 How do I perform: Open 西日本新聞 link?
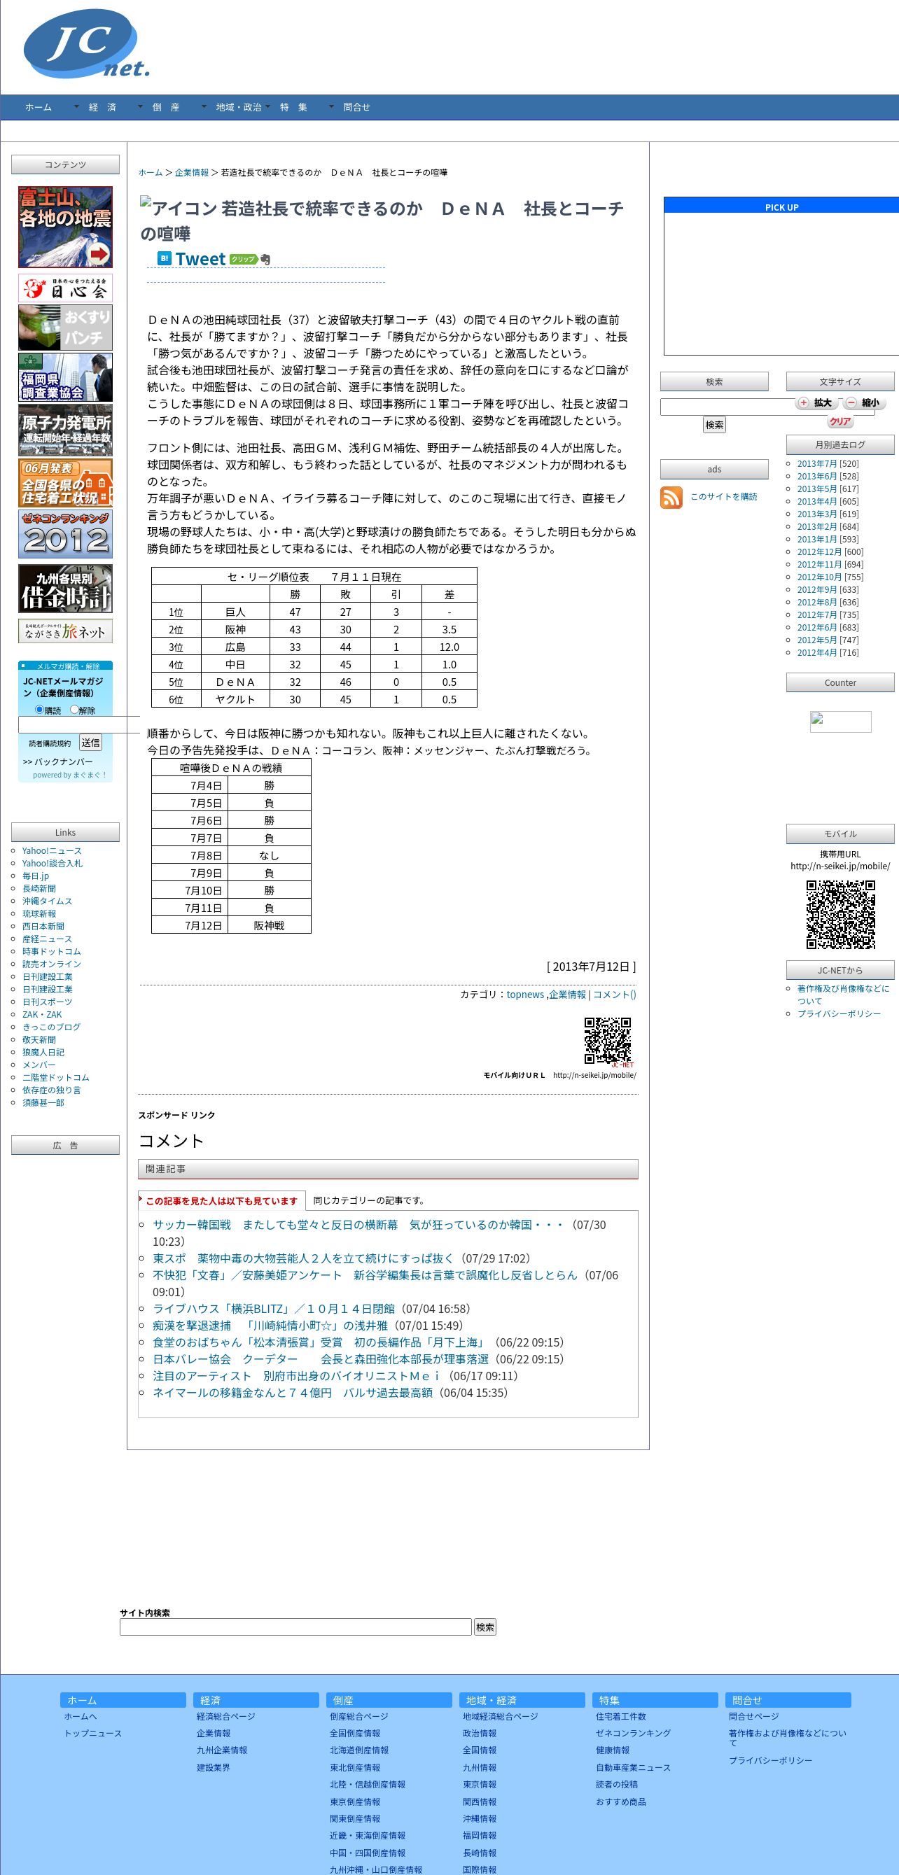pos(43,927)
